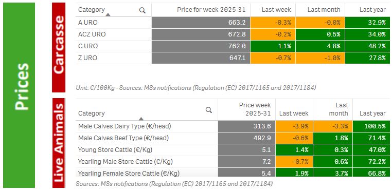Click the red Carcasse label
Screen dimensions: 392x190
tap(59, 47)
